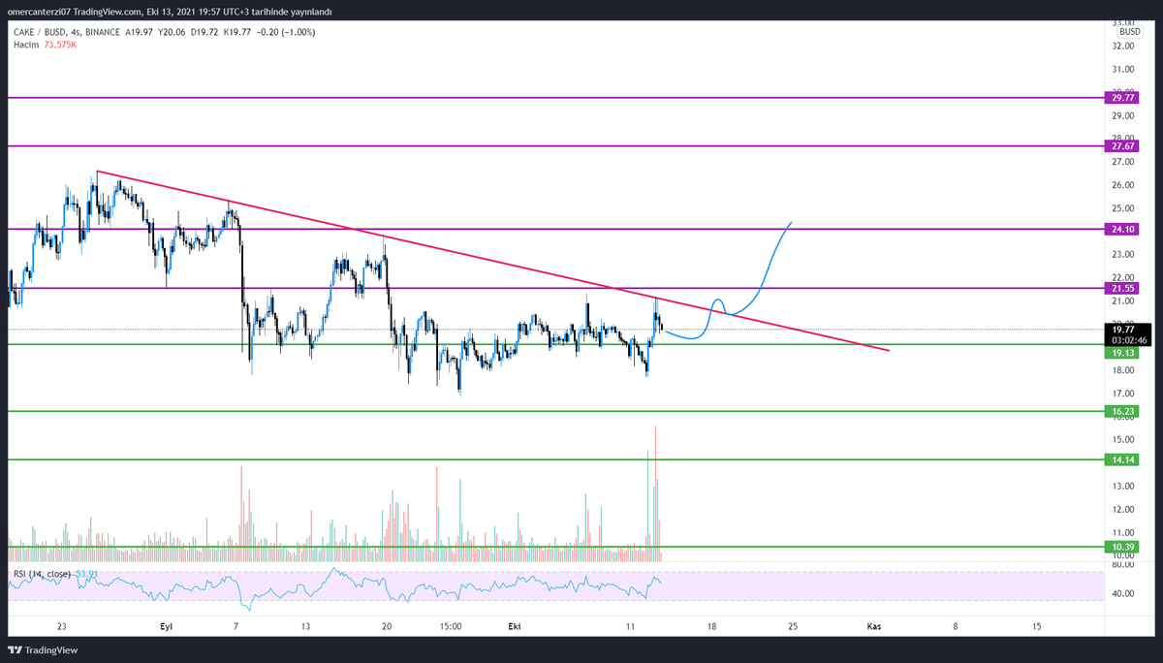This screenshot has height=663, width=1163.
Task: Click the 25.00 tick on price axis
Action: coord(1123,208)
